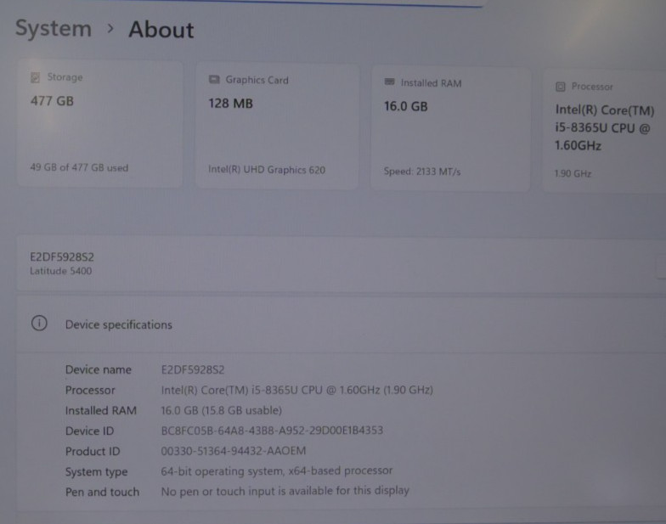
Task: Click the '1.90 GHz' processor speed text
Action: coord(573,173)
